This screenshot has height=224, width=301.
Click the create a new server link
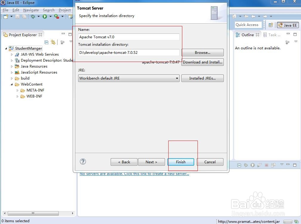(x=134, y=174)
